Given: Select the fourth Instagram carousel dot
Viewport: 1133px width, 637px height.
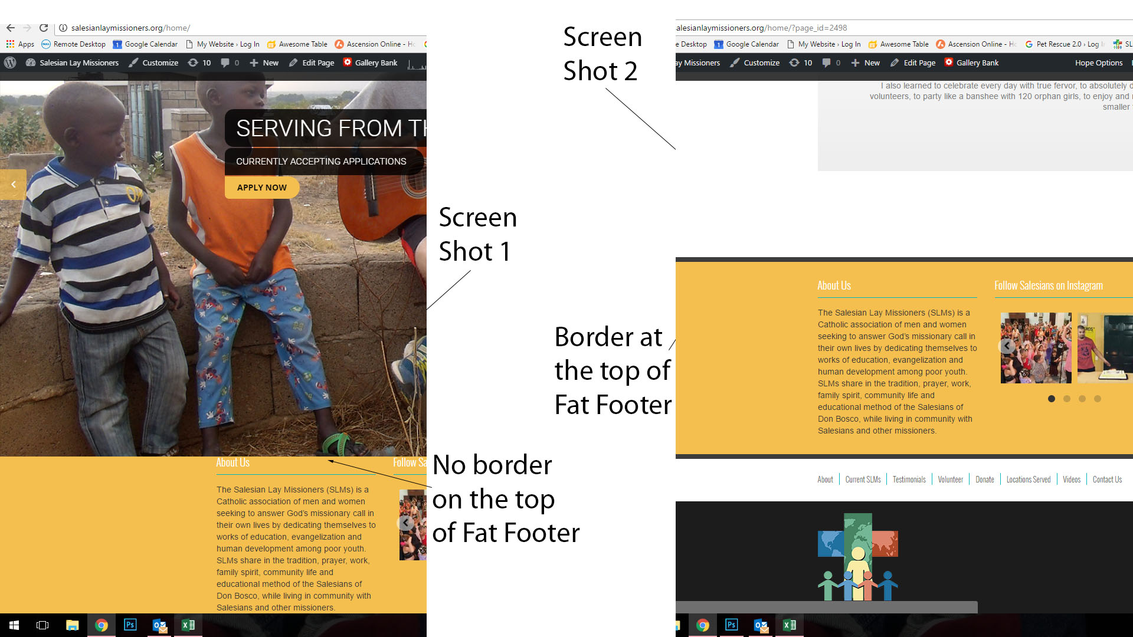Looking at the screenshot, I should 1098,399.
